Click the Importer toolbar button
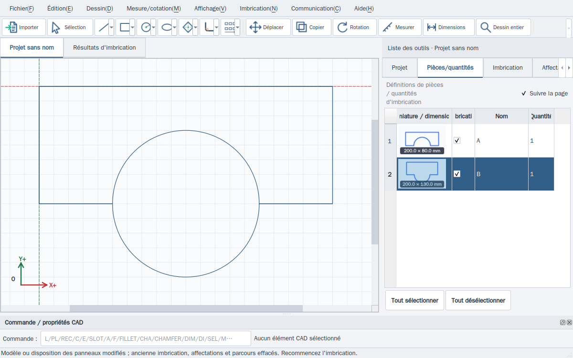 24,27
